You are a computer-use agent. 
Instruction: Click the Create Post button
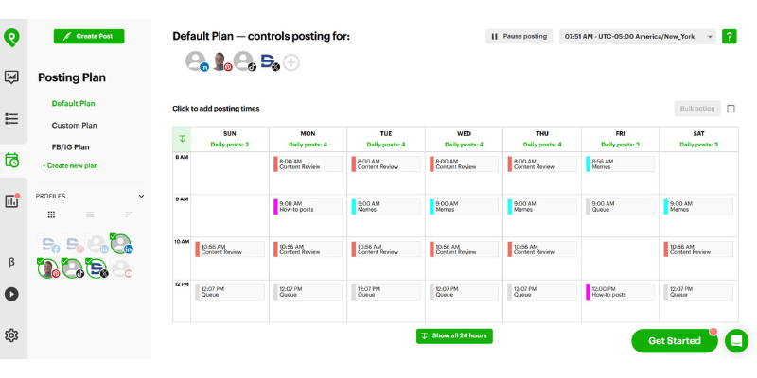click(89, 37)
